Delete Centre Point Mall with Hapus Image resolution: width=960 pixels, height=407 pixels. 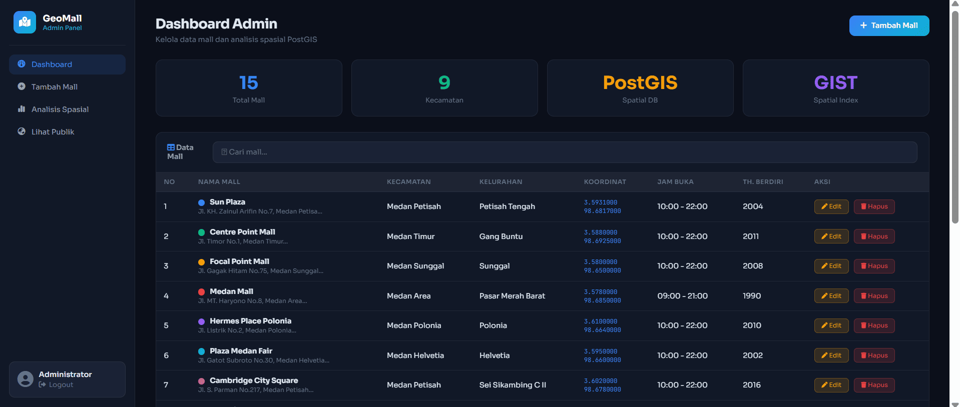pos(874,236)
